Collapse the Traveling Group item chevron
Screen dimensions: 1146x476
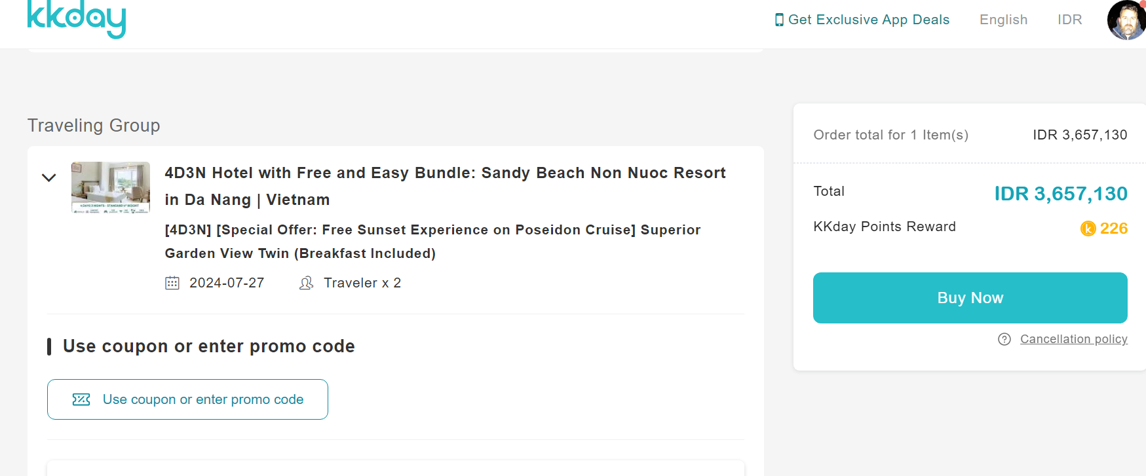coord(49,177)
